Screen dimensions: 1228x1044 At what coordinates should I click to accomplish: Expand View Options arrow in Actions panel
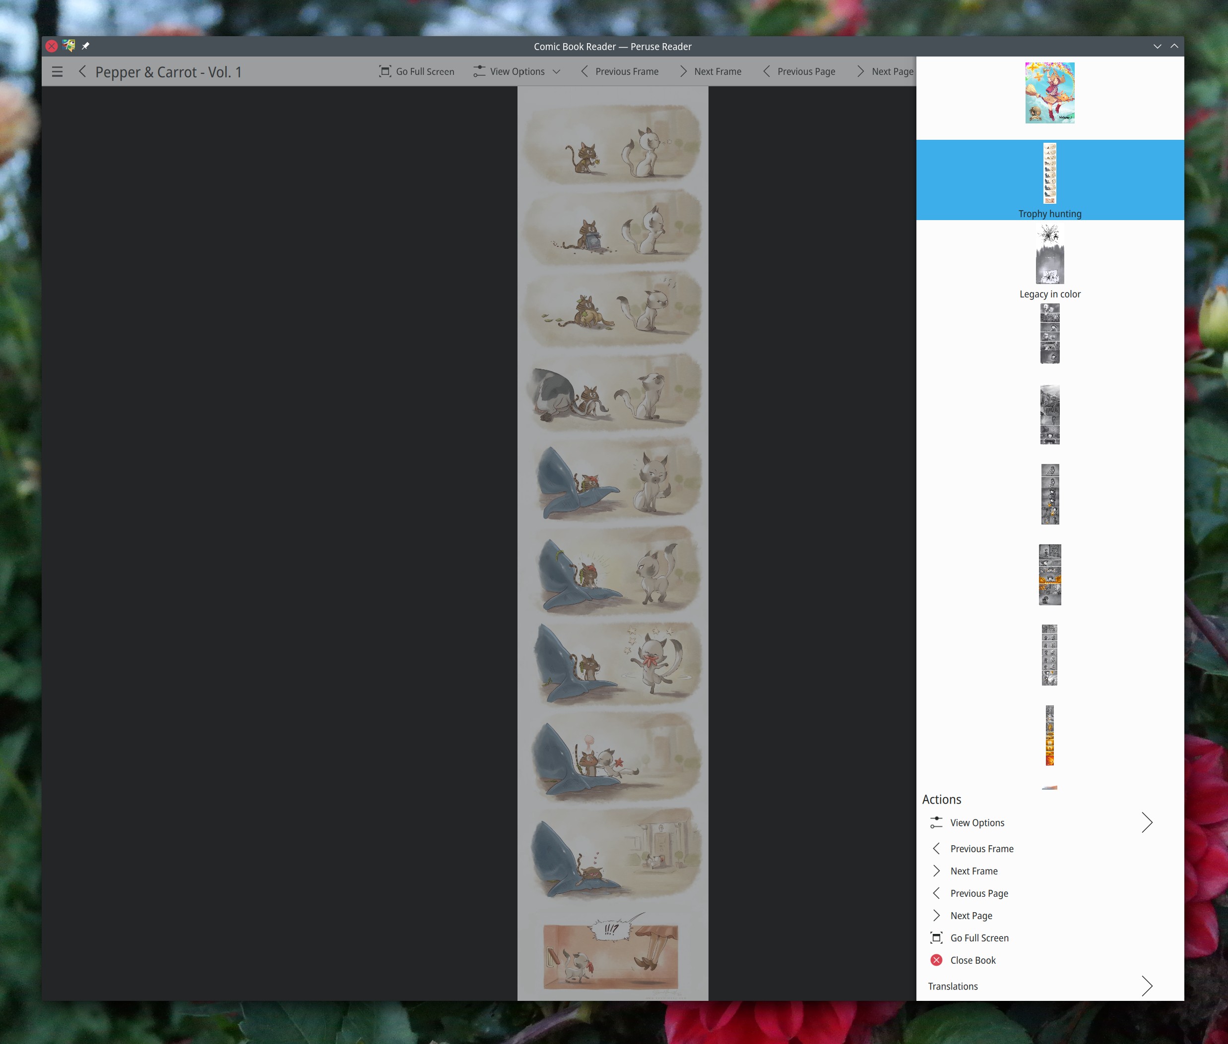coord(1147,821)
